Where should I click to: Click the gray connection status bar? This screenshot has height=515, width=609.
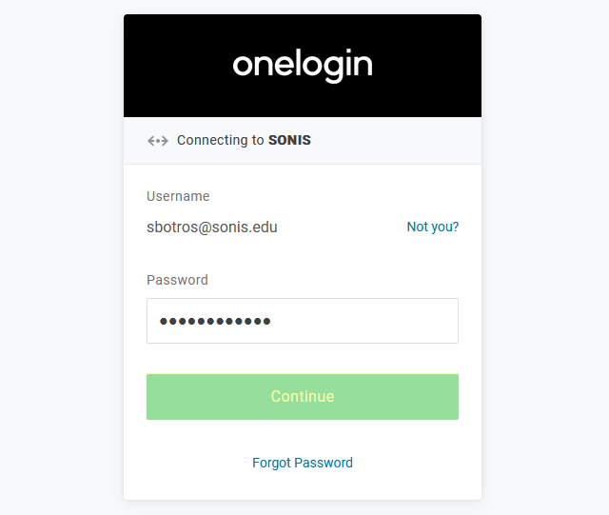click(x=400, y=141)
